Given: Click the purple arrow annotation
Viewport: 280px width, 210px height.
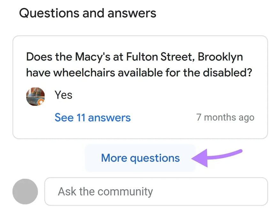Looking at the screenshot, I should (x=216, y=158).
